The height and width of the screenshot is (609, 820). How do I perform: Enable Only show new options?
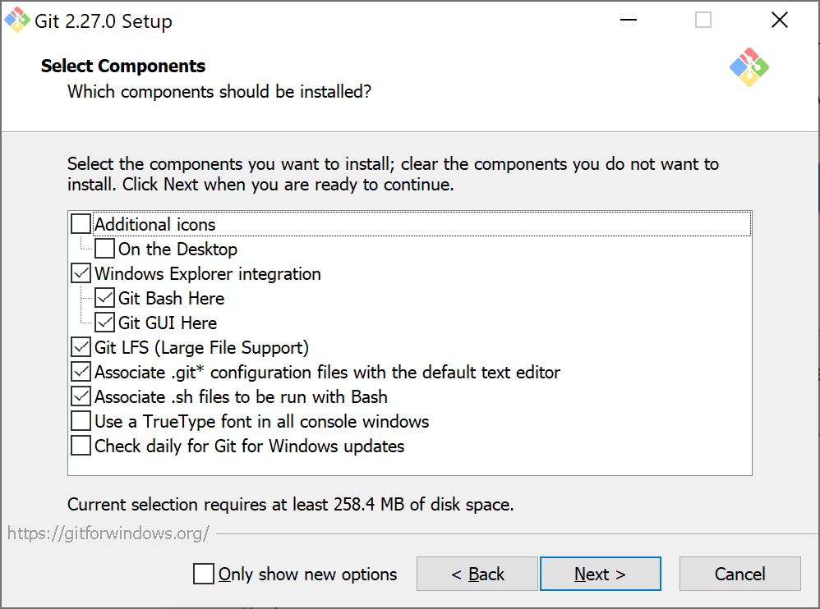203,574
